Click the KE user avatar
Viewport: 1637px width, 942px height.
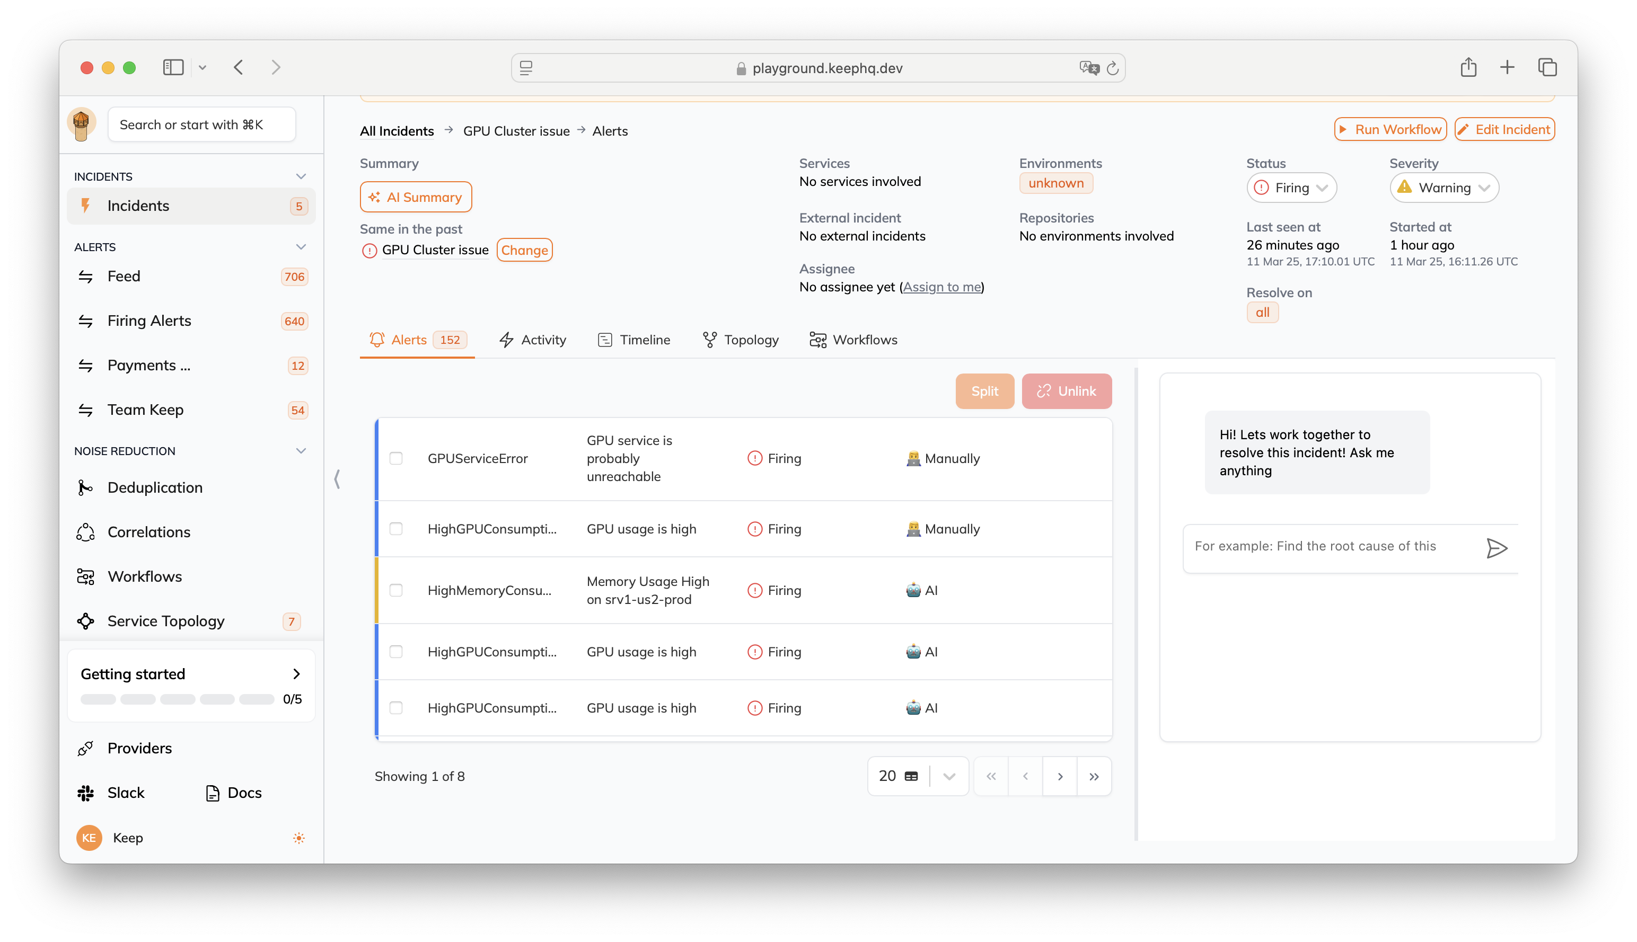89,839
